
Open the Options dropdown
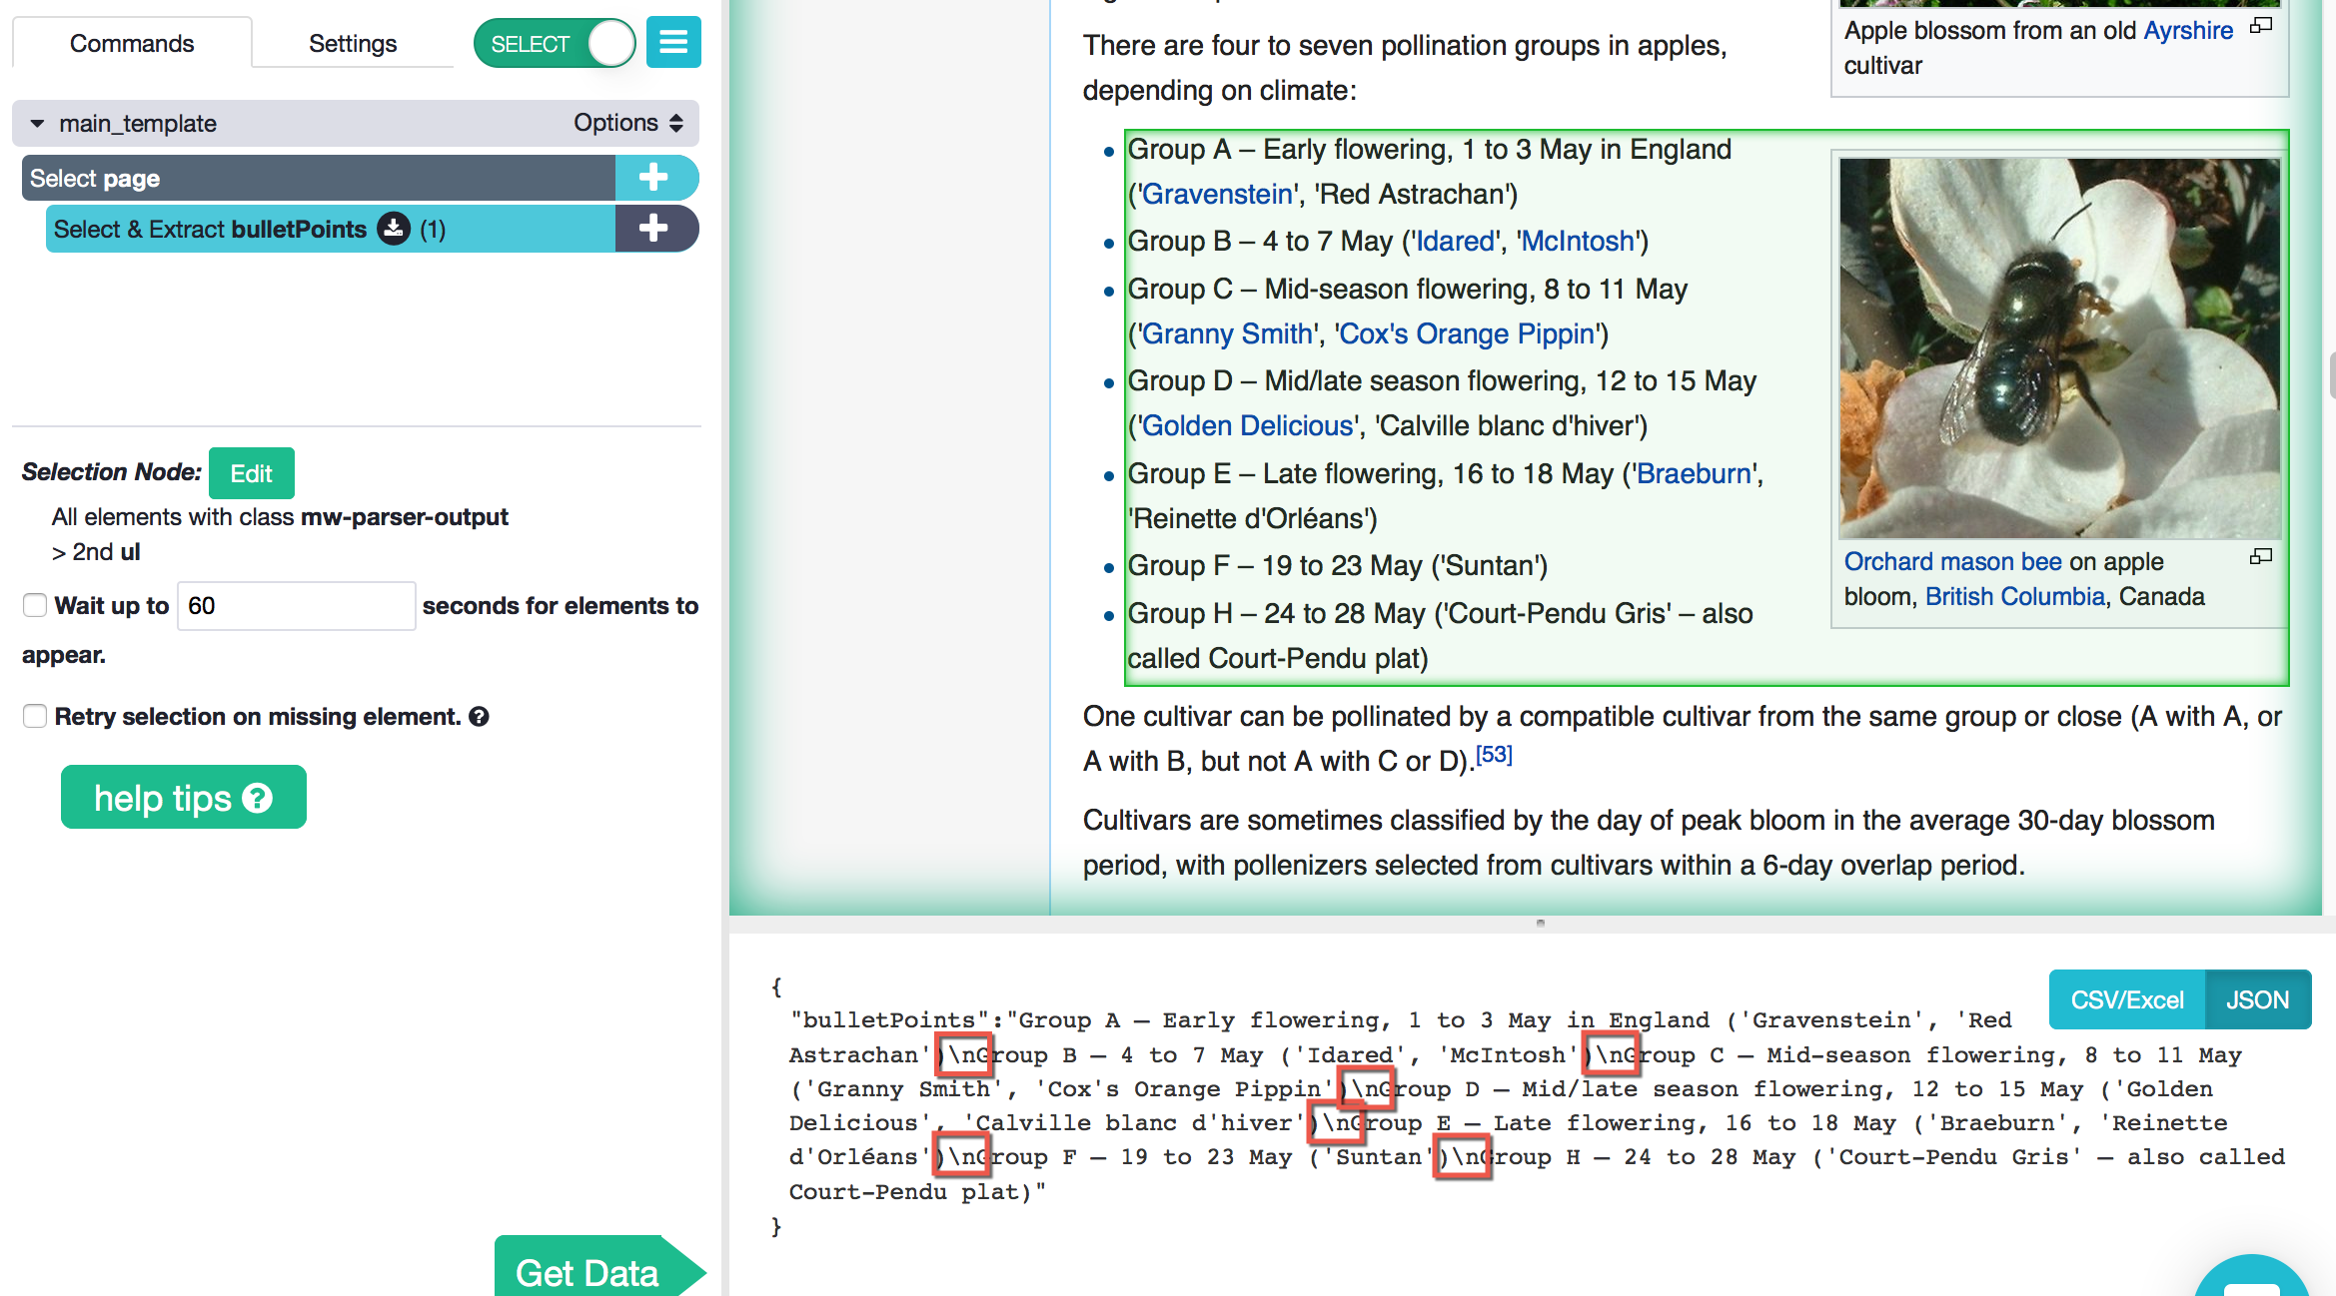pyautogui.click(x=628, y=123)
